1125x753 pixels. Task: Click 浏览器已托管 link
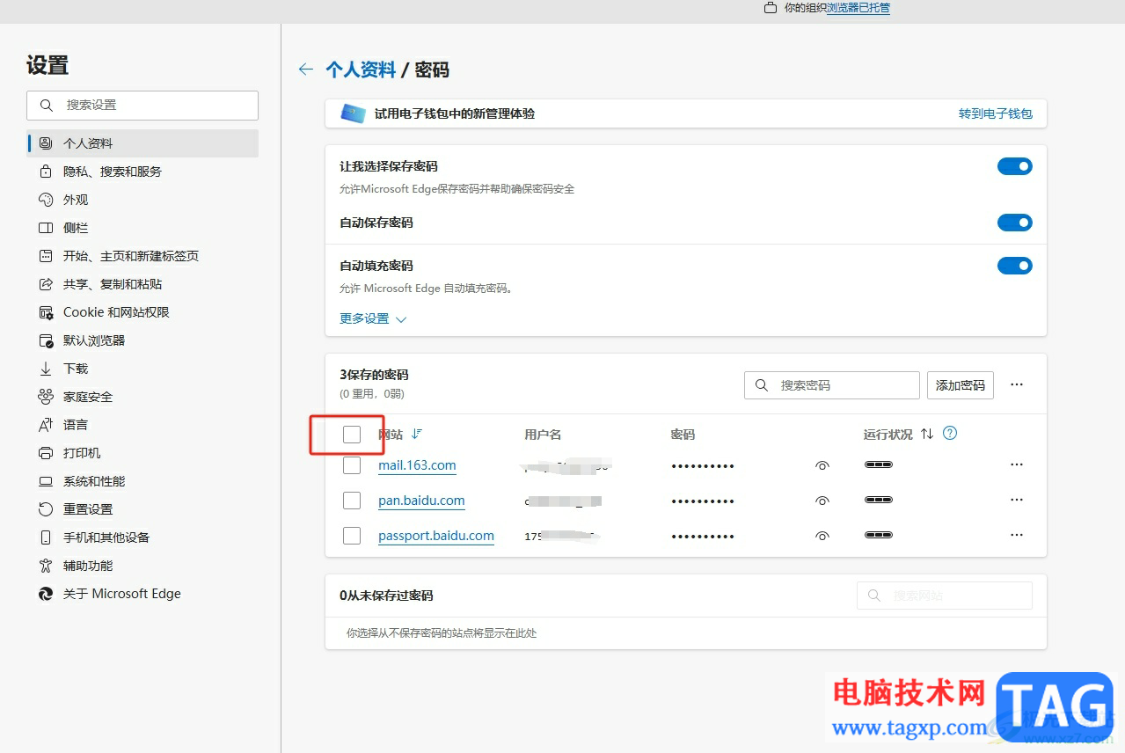(858, 8)
